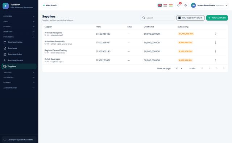Open Purchase Orders menu item
The height and width of the screenshot is (143, 232).
(x=19, y=54)
